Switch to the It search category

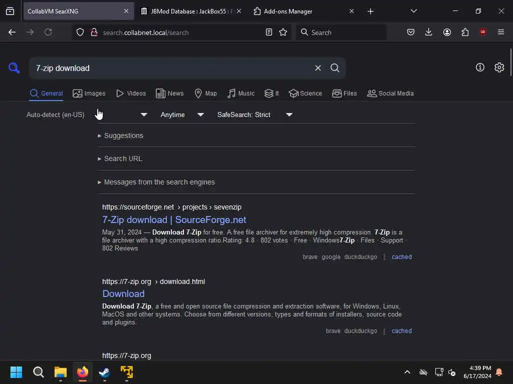point(272,93)
